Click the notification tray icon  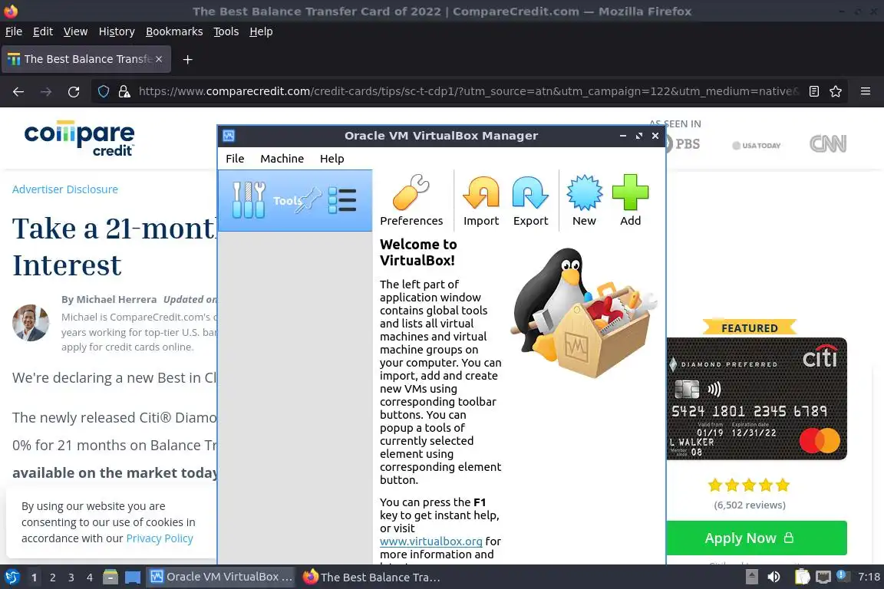tap(841, 575)
